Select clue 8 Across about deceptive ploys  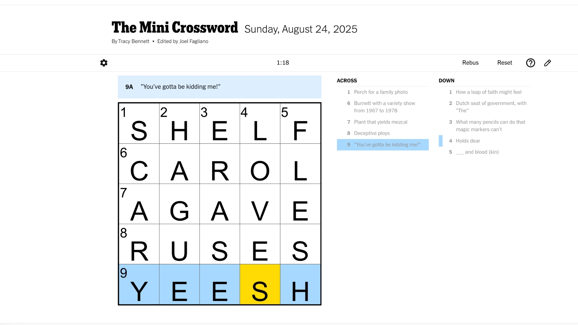pos(371,133)
